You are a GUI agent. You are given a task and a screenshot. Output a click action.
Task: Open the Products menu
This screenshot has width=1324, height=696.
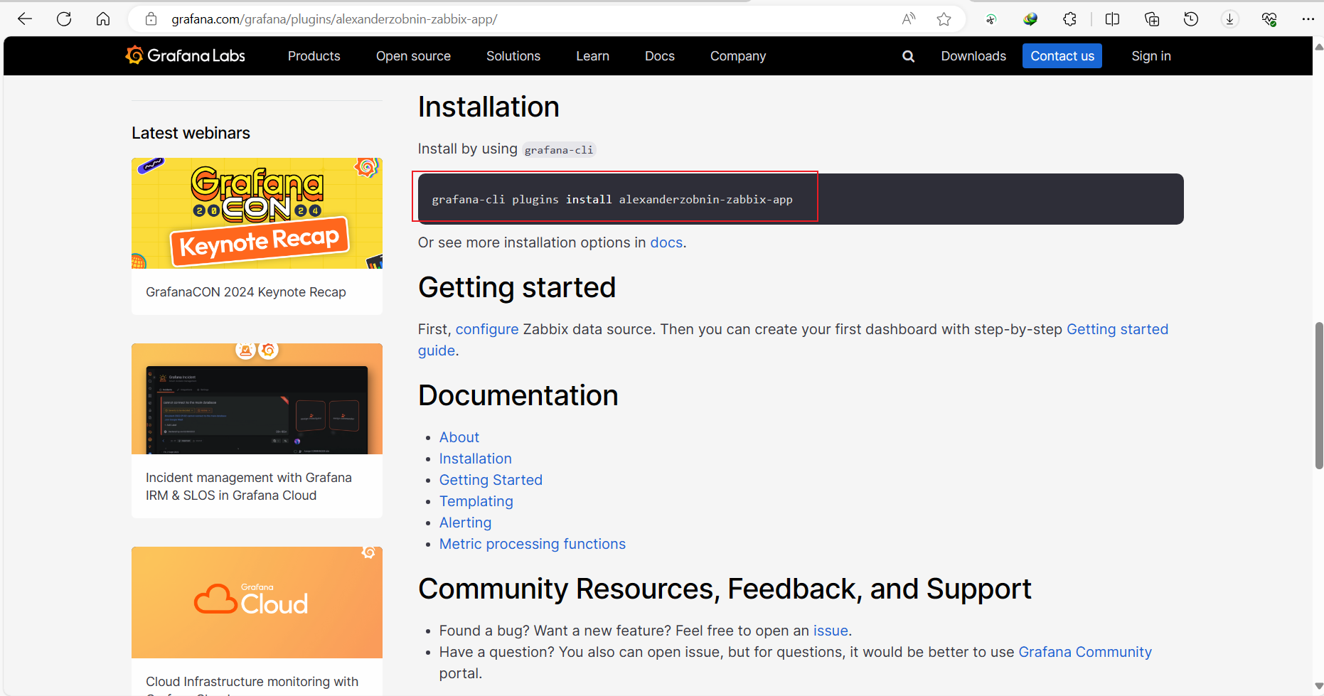tap(314, 56)
